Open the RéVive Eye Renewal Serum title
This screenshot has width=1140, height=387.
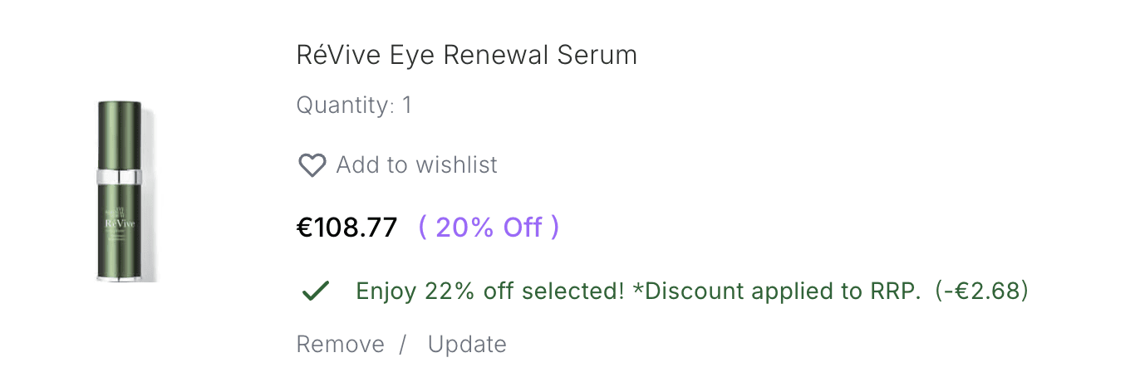click(467, 56)
